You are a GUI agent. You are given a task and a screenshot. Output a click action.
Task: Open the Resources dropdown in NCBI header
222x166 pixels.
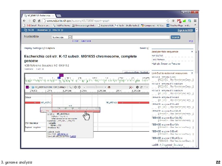tap(43, 30)
